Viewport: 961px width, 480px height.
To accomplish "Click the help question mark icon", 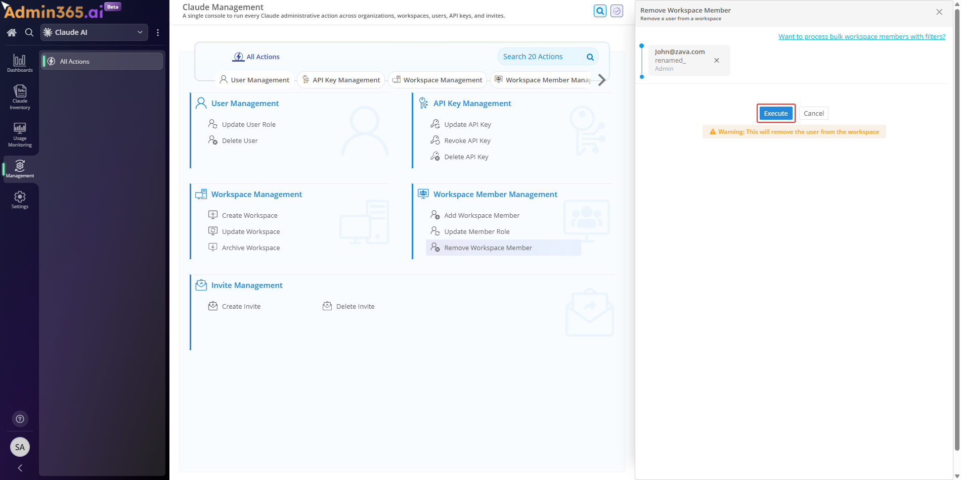I will 20,419.
